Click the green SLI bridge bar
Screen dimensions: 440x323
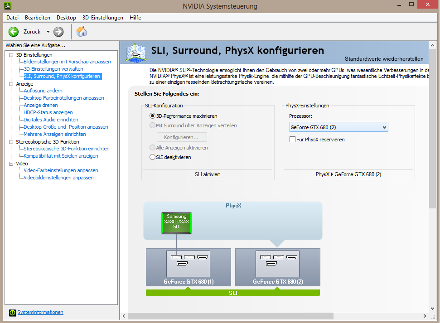pos(233,293)
